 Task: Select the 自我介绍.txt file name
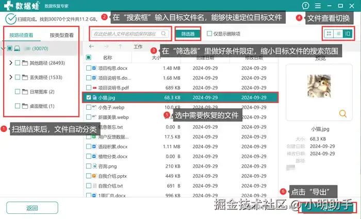110,186
